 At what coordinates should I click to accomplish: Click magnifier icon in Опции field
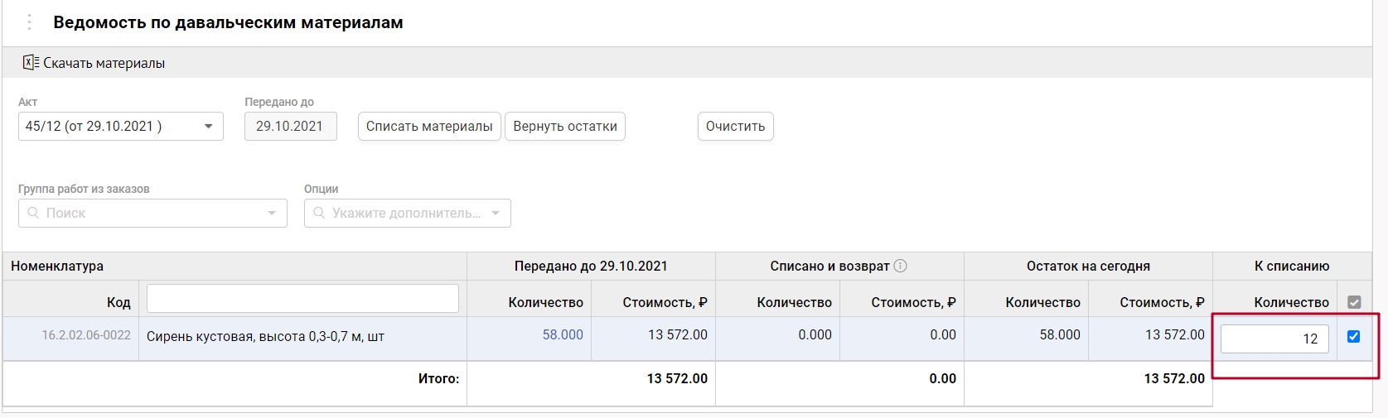pos(319,213)
